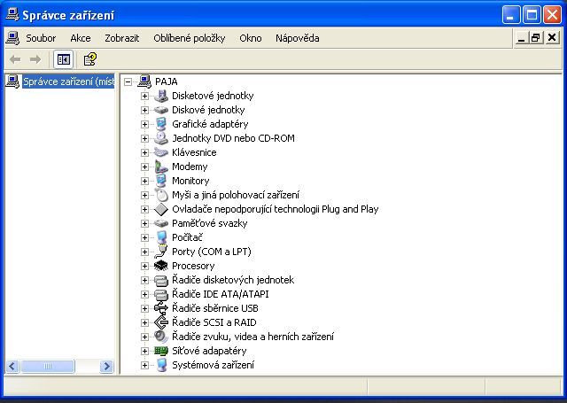Viewport: 567px width, 403px height.
Task: Click the Řadiče disketových jednotek controller icon
Action: click(x=161, y=280)
